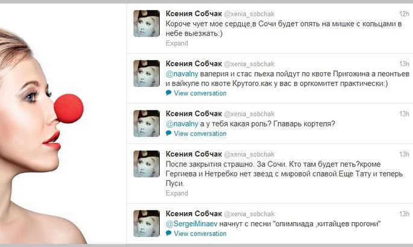This screenshot has width=413, height=247.
Task: Click the 12h timestamp on the first tweet
Action: (x=404, y=14)
